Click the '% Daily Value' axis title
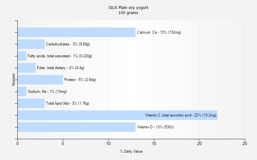257x160 pixels. pyautogui.click(x=131, y=151)
